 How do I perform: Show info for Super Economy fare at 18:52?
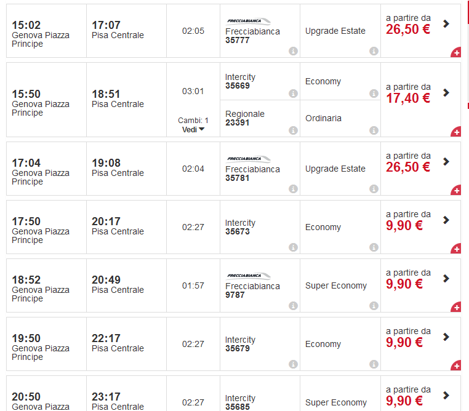pyautogui.click(x=374, y=306)
